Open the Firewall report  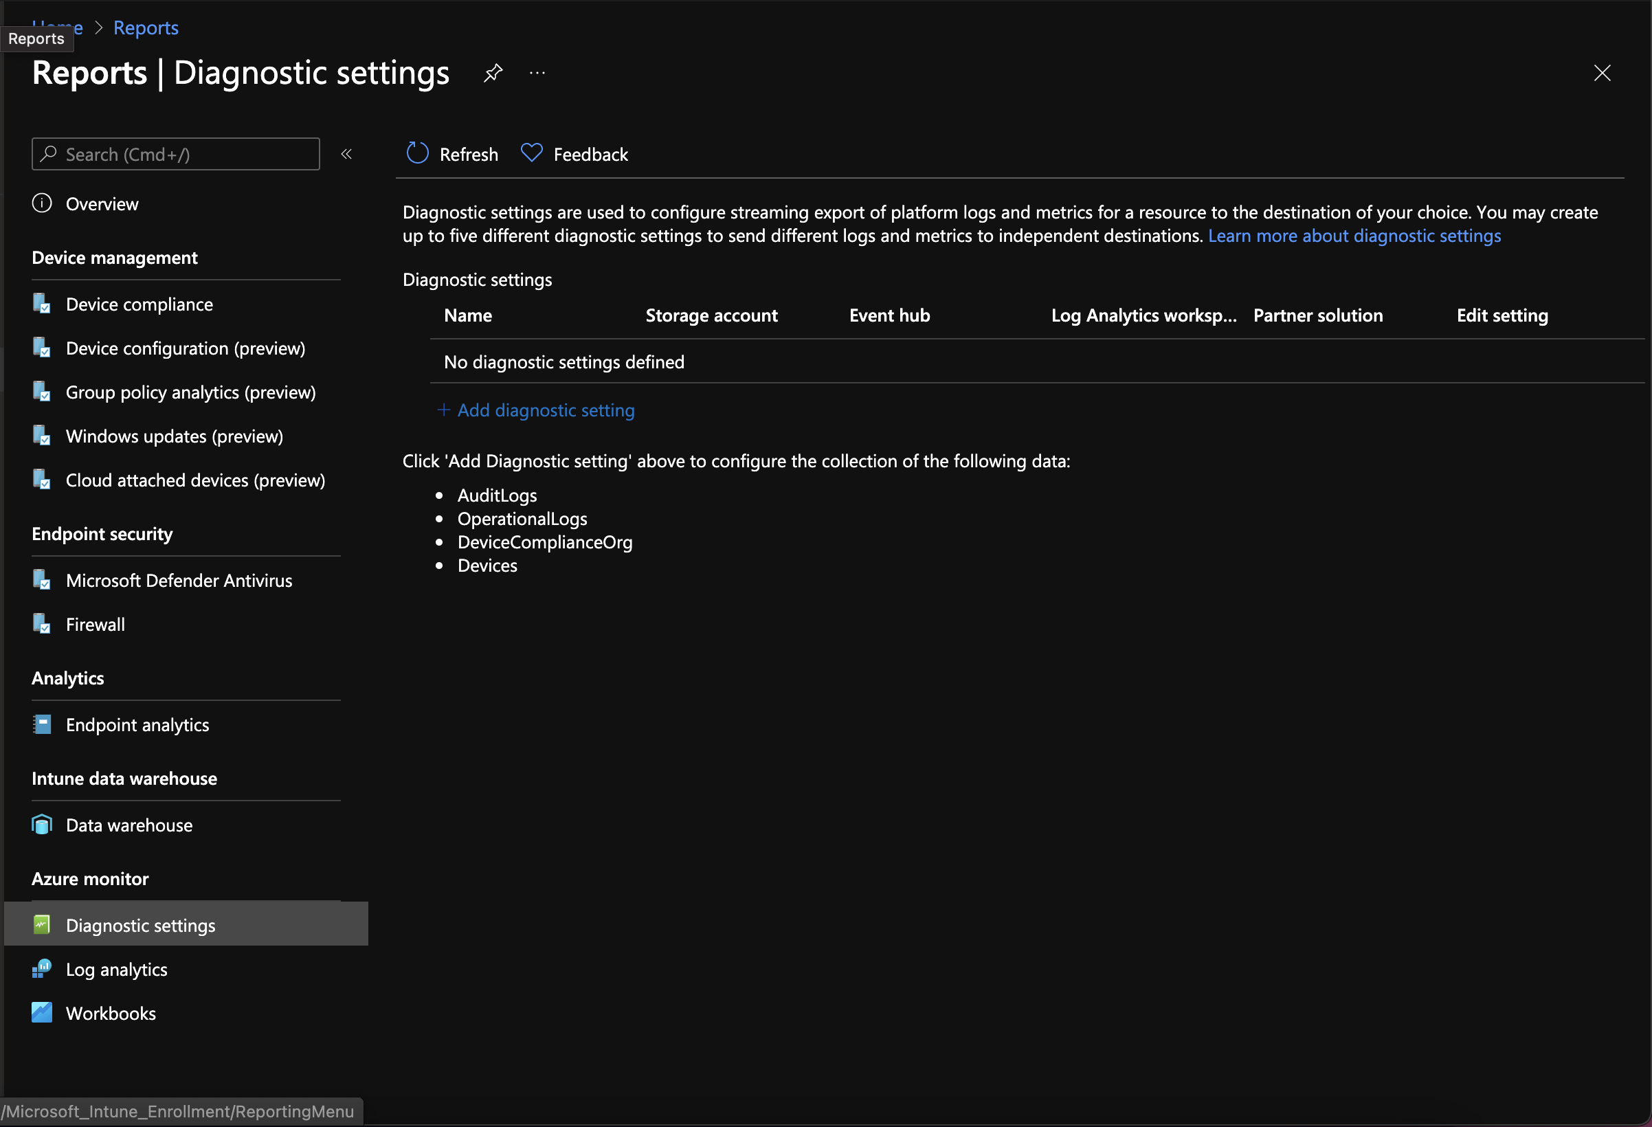(x=96, y=624)
